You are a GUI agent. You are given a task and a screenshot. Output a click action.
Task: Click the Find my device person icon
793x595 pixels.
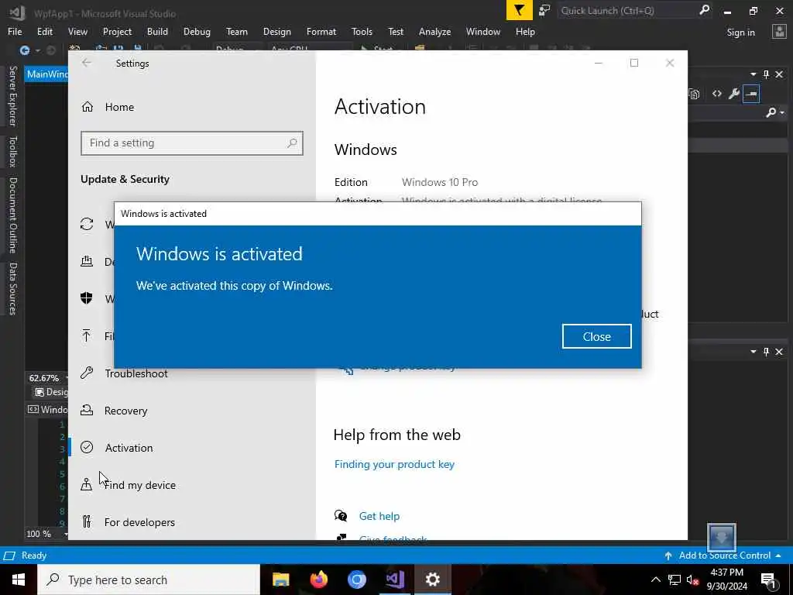87,484
